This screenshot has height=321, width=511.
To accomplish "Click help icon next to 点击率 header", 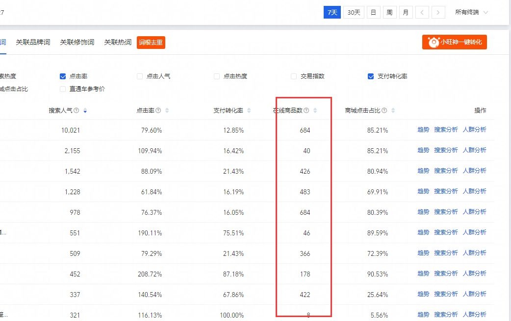I will (x=158, y=111).
